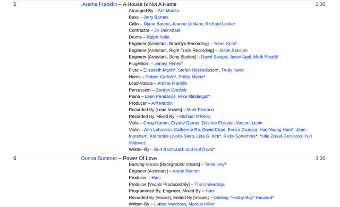This screenshot has height=207, width=340.
Task: Click Ann Lehmann in the Violin row
Action: tap(158, 130)
